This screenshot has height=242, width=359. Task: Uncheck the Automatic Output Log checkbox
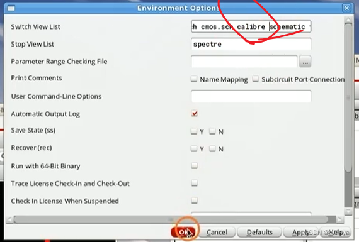point(195,113)
